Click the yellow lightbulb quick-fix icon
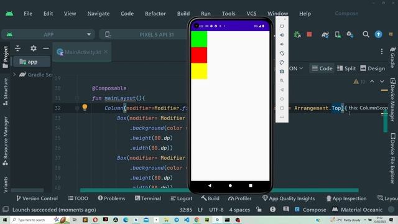 [x=85, y=107]
